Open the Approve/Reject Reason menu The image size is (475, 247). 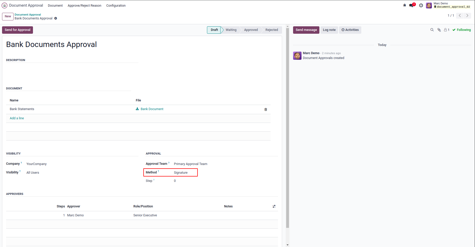[x=84, y=6]
